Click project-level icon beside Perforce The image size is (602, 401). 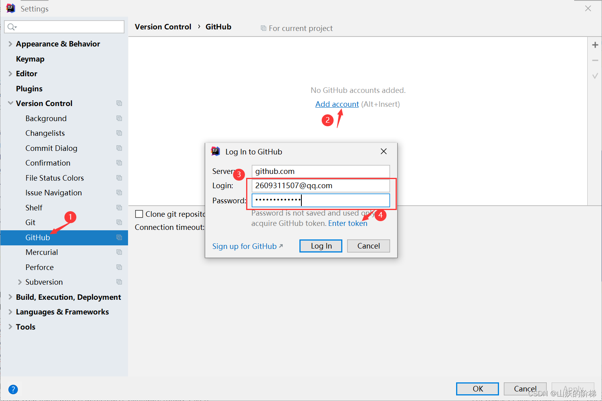click(x=119, y=267)
